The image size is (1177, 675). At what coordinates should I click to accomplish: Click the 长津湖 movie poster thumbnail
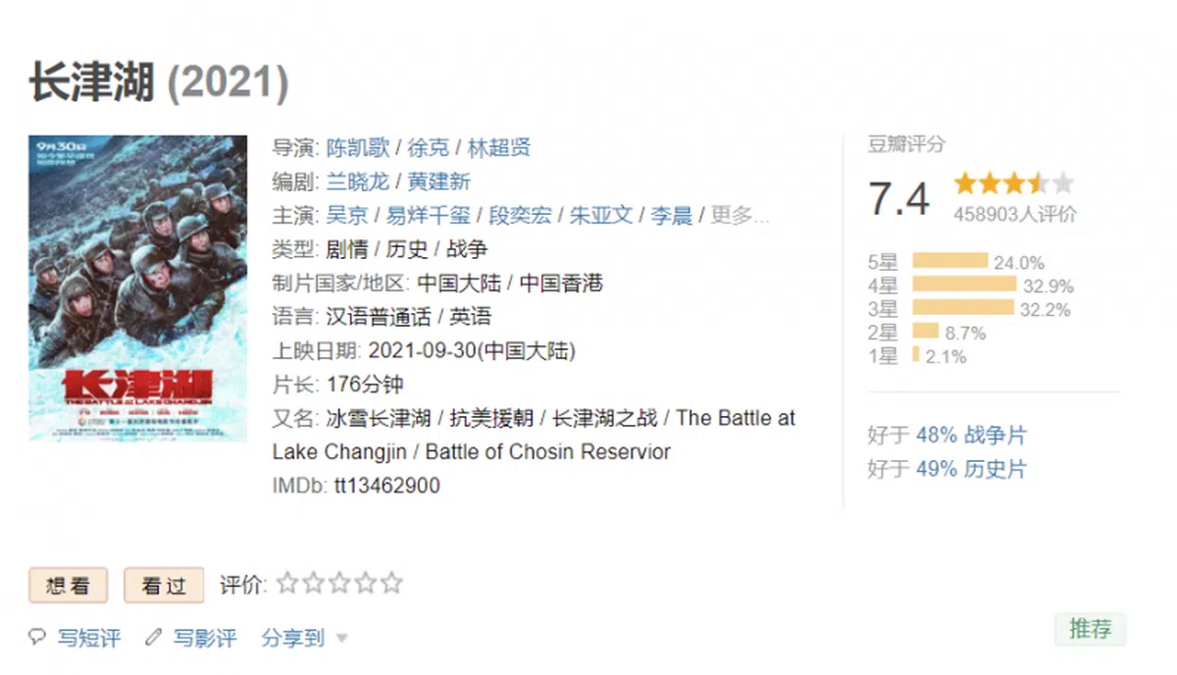(125, 287)
